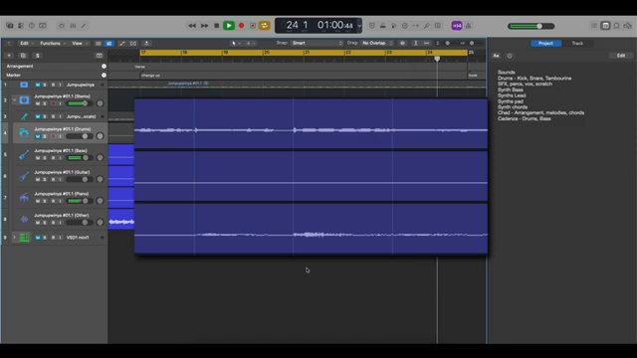Open the Left-click pointer tool menu
Screen dimensions: 637x358
pos(236,43)
